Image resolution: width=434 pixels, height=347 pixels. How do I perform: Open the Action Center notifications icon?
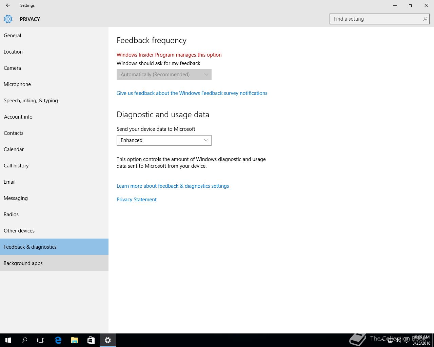pyautogui.click(x=407, y=340)
